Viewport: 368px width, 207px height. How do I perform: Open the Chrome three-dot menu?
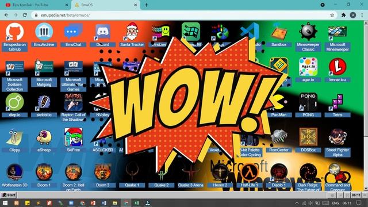tap(362, 15)
